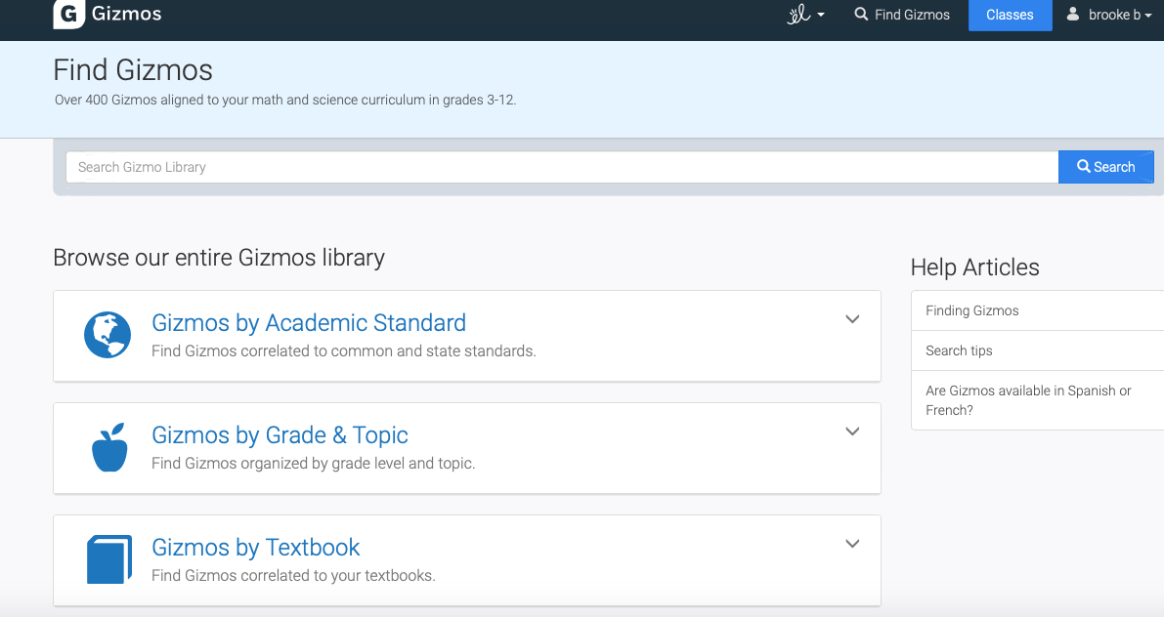
Task: Click the Over 400 Gizmos subtitle text
Action: pyautogui.click(x=285, y=100)
